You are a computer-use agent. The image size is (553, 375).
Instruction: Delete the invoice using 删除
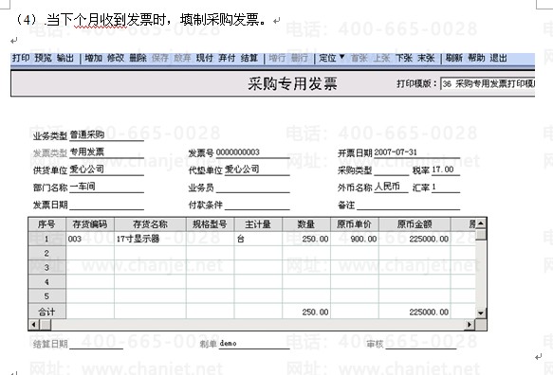click(x=138, y=58)
